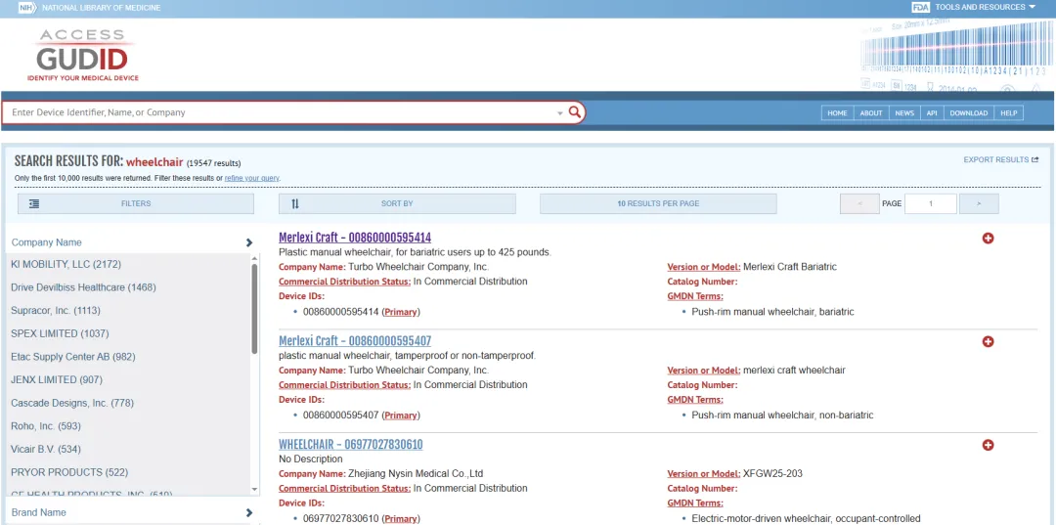Click GMDN Terms label above non-bariatric wheelchair
The image size is (1056, 525).
[x=695, y=400]
